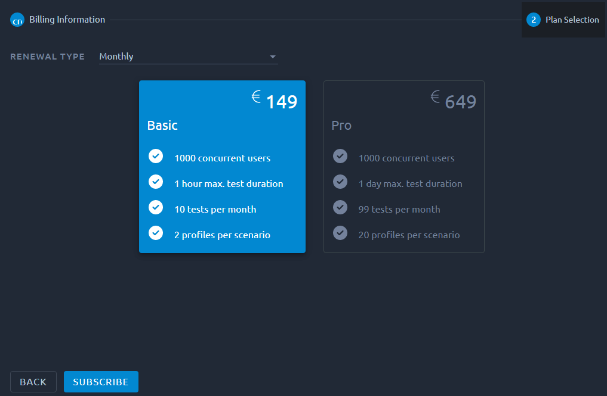This screenshot has height=396, width=607.
Task: Click the Billing Information step icon
Action: point(17,20)
